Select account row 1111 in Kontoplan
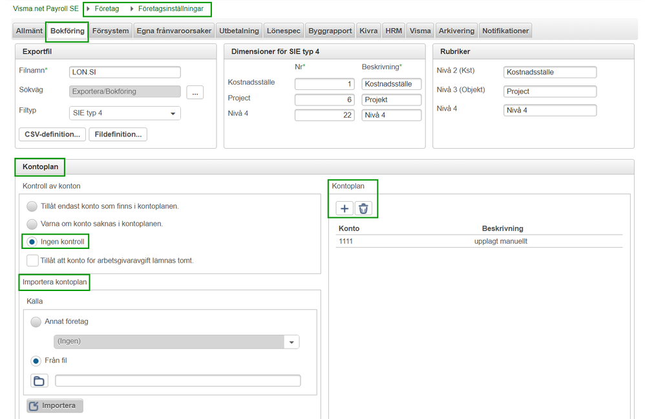Screen dimensions: 645x419 [x=478, y=241]
